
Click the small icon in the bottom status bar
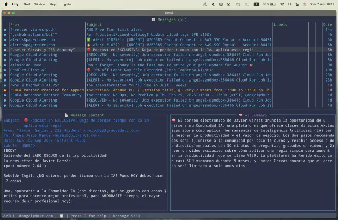click(61, 216)
